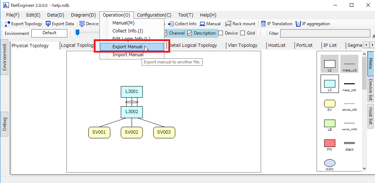Image resolution: width=375 pixels, height=183 pixels.
Task: Select the metal_10G link type
Action: pos(349,84)
